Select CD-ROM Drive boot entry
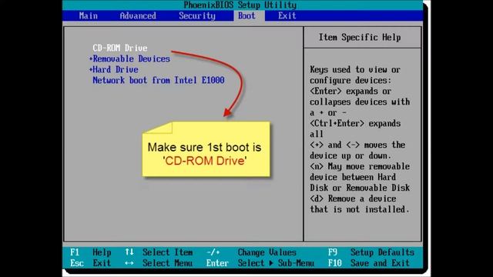 tap(120, 48)
